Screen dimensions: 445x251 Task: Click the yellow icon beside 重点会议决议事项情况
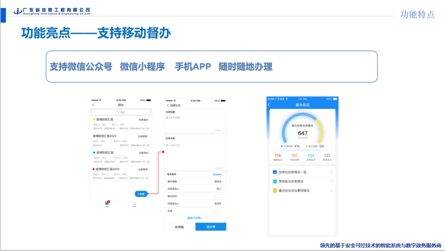click(274, 190)
